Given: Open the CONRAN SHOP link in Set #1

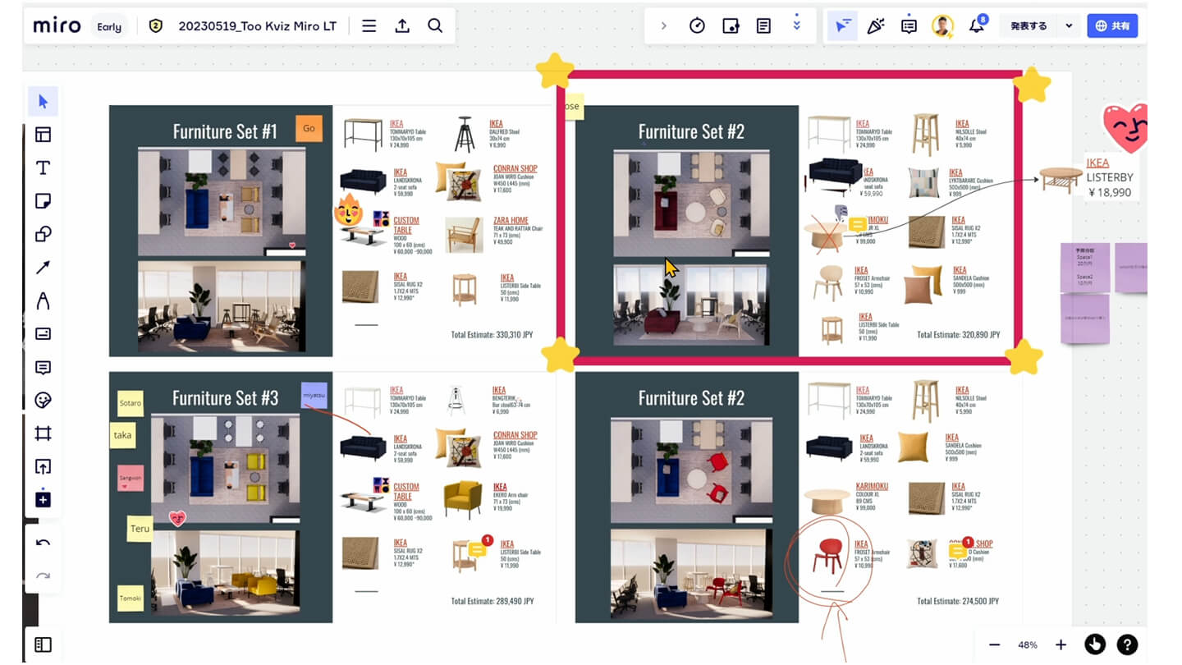Looking at the screenshot, I should (515, 168).
